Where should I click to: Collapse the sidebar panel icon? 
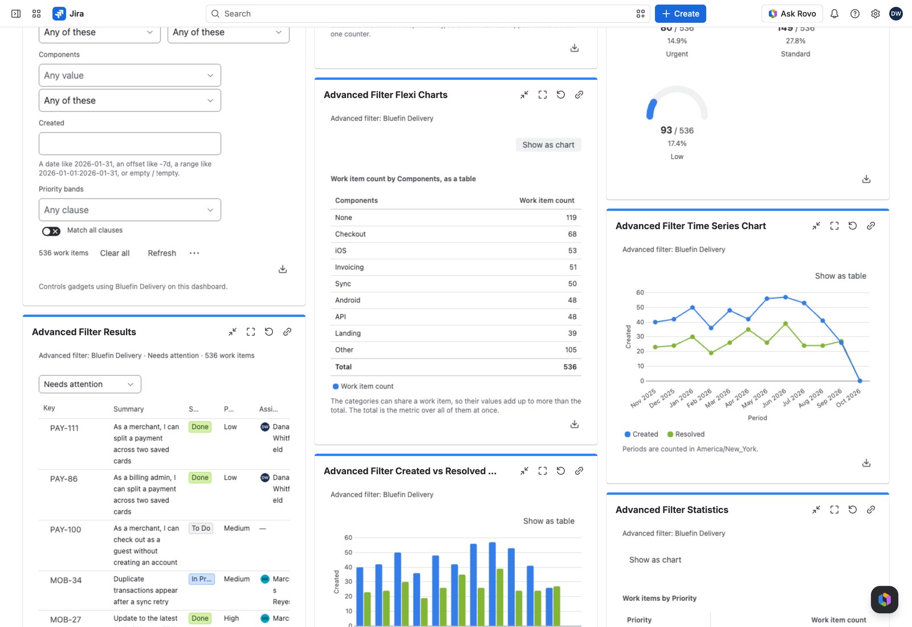(x=16, y=14)
